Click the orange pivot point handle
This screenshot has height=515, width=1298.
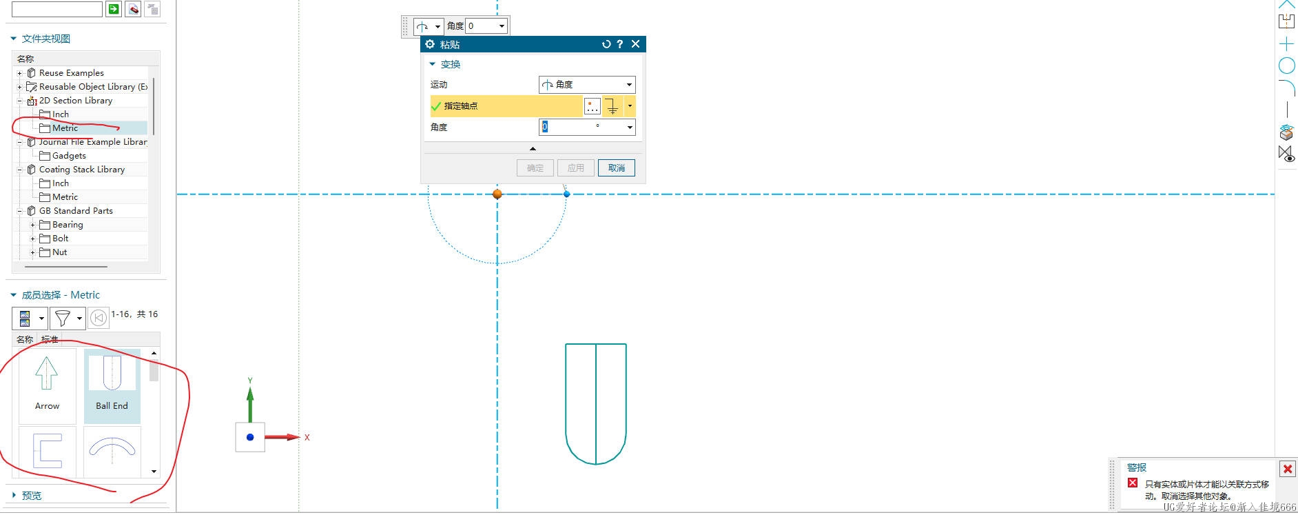pos(497,194)
